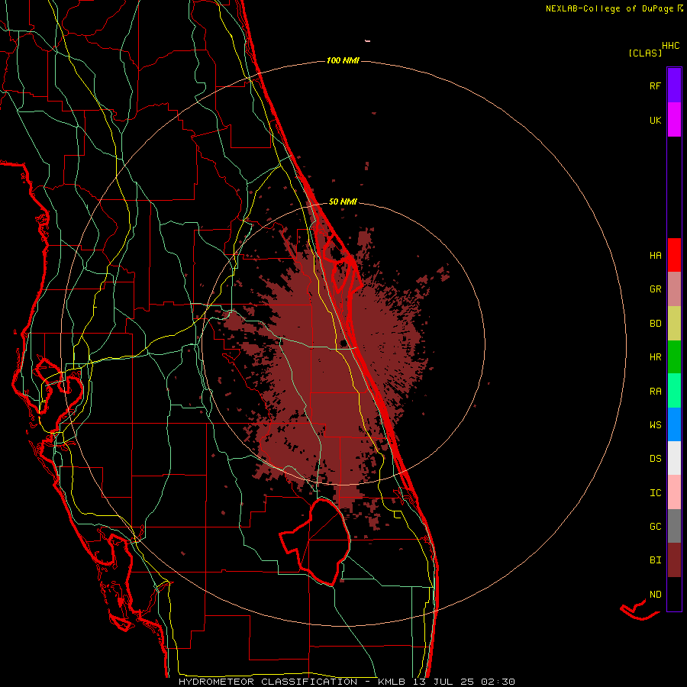Click the ND legend label
The height and width of the screenshot is (687, 687).
coord(655,595)
